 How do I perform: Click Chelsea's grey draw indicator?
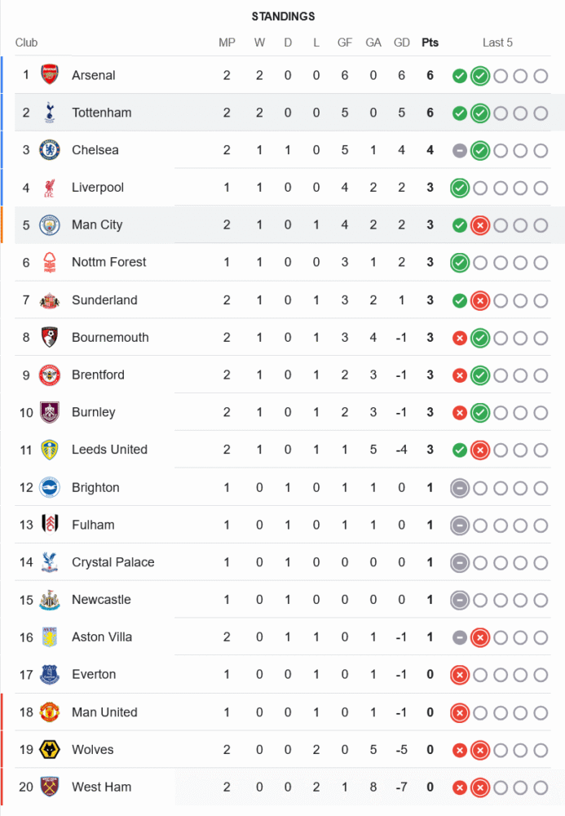click(460, 151)
